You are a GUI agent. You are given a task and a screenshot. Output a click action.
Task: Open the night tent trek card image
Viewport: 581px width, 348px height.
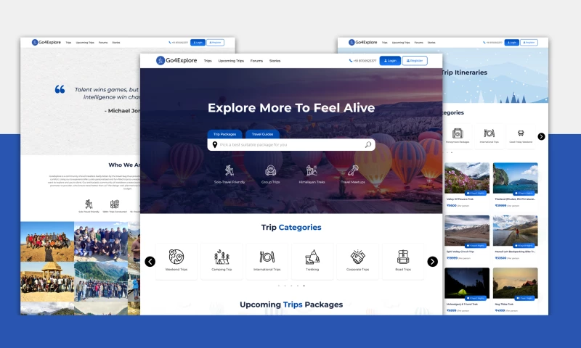[467, 283]
